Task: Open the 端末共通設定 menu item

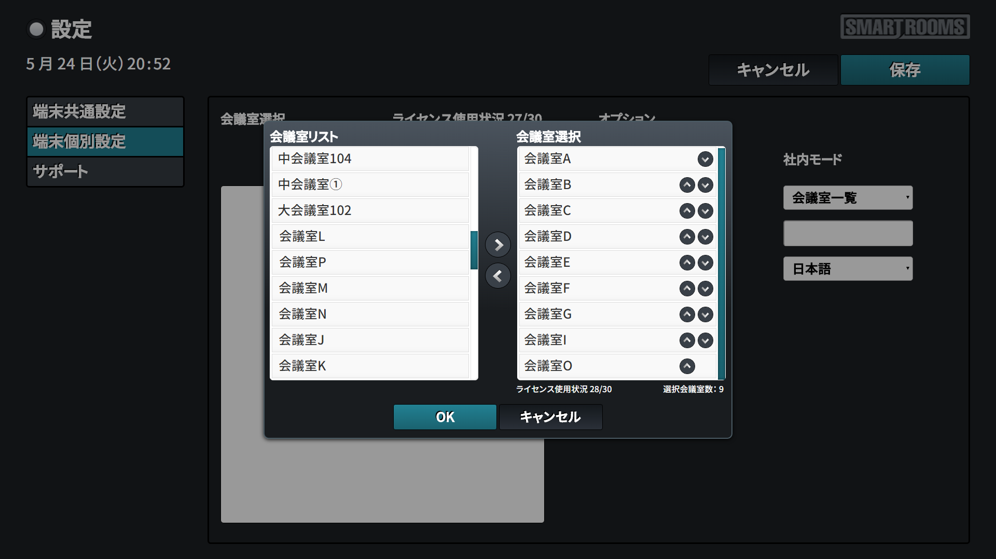Action: click(x=105, y=111)
